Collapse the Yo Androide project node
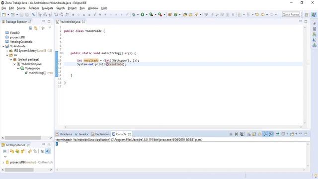 coord(3,46)
